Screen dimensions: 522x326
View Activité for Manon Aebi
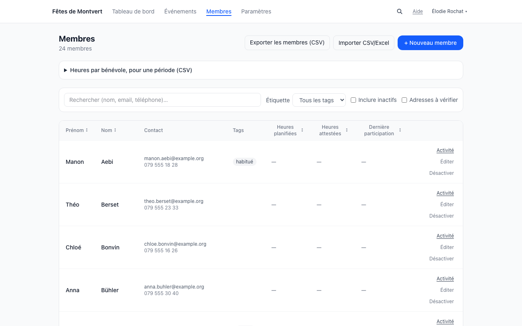point(445,150)
